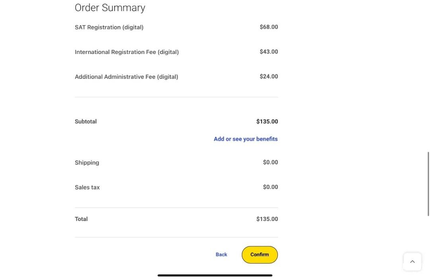Click the Order Summary heading
430x279 pixels.
(x=110, y=8)
